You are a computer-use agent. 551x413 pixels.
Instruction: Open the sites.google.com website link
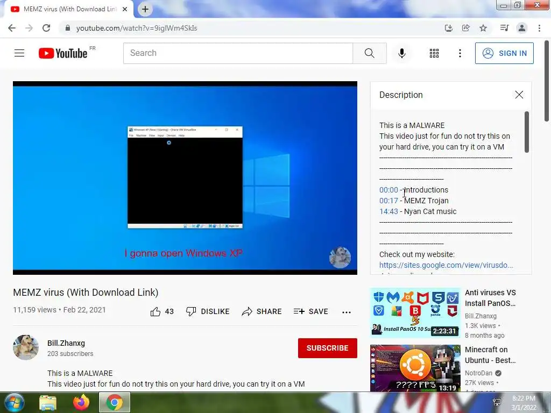coord(446,265)
